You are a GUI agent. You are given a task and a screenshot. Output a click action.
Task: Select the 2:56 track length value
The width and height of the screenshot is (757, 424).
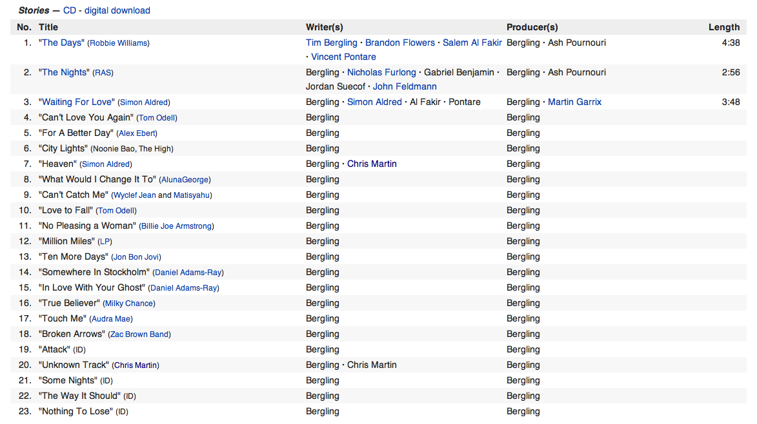point(731,72)
